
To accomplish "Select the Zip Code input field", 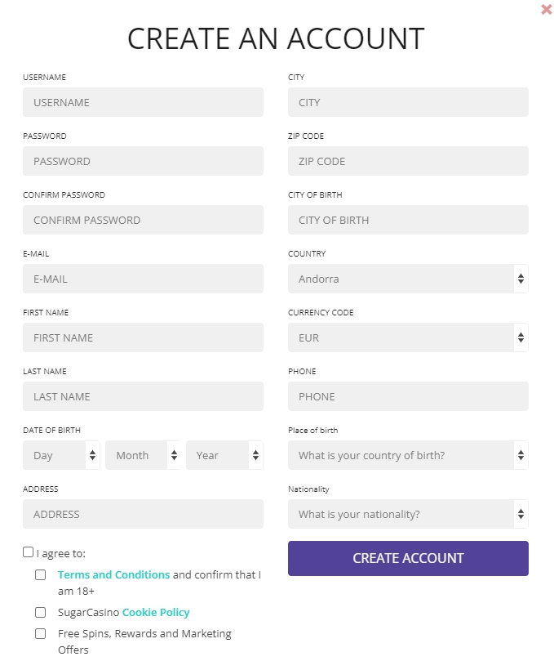I will [x=408, y=161].
